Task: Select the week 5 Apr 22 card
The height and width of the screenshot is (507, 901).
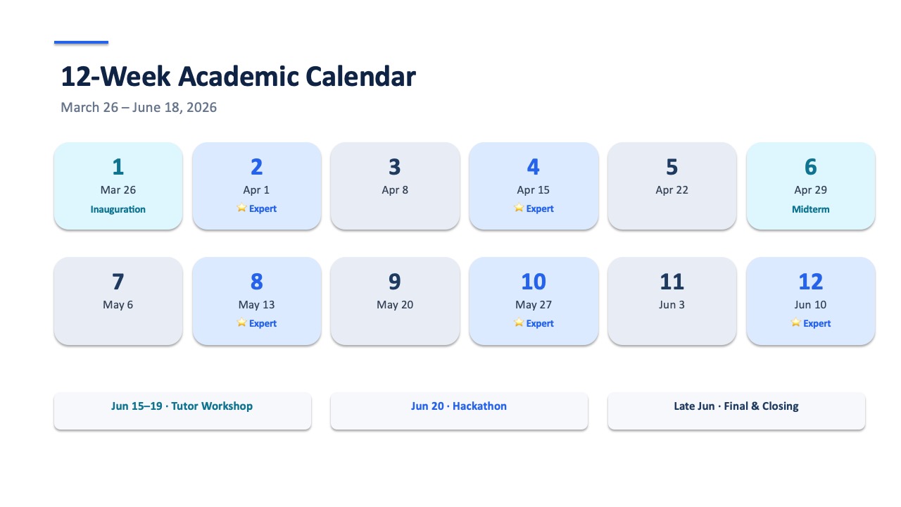Action: [672, 186]
